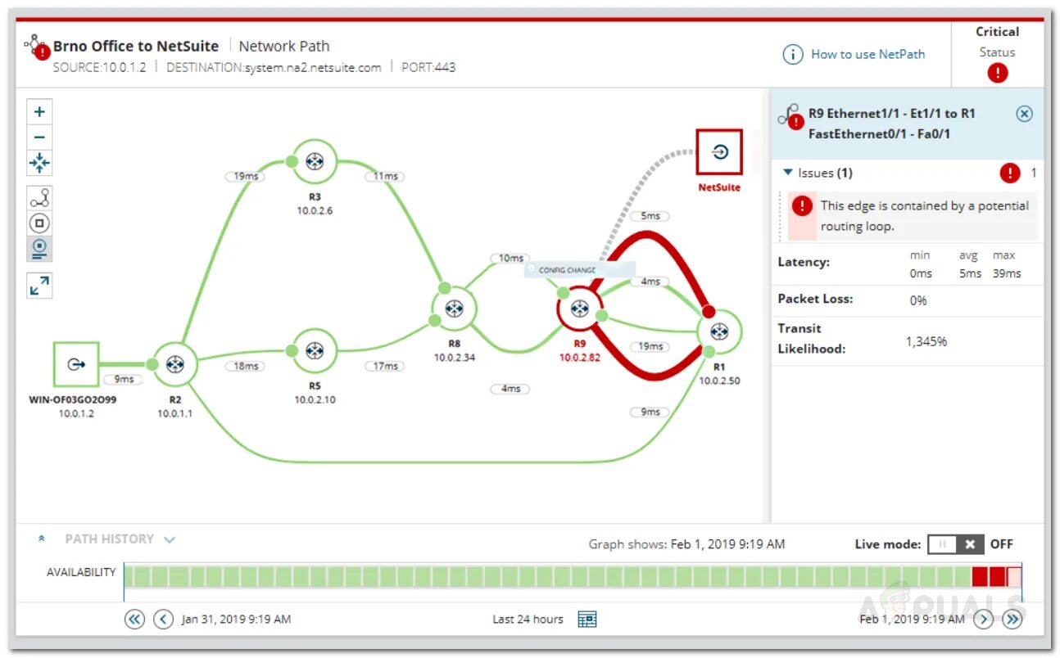Toggle node labels display icon

(x=39, y=248)
